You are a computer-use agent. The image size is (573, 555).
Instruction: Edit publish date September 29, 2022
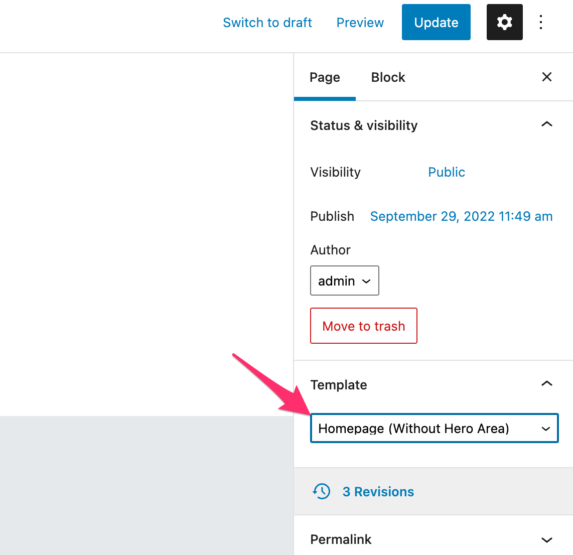(x=461, y=216)
